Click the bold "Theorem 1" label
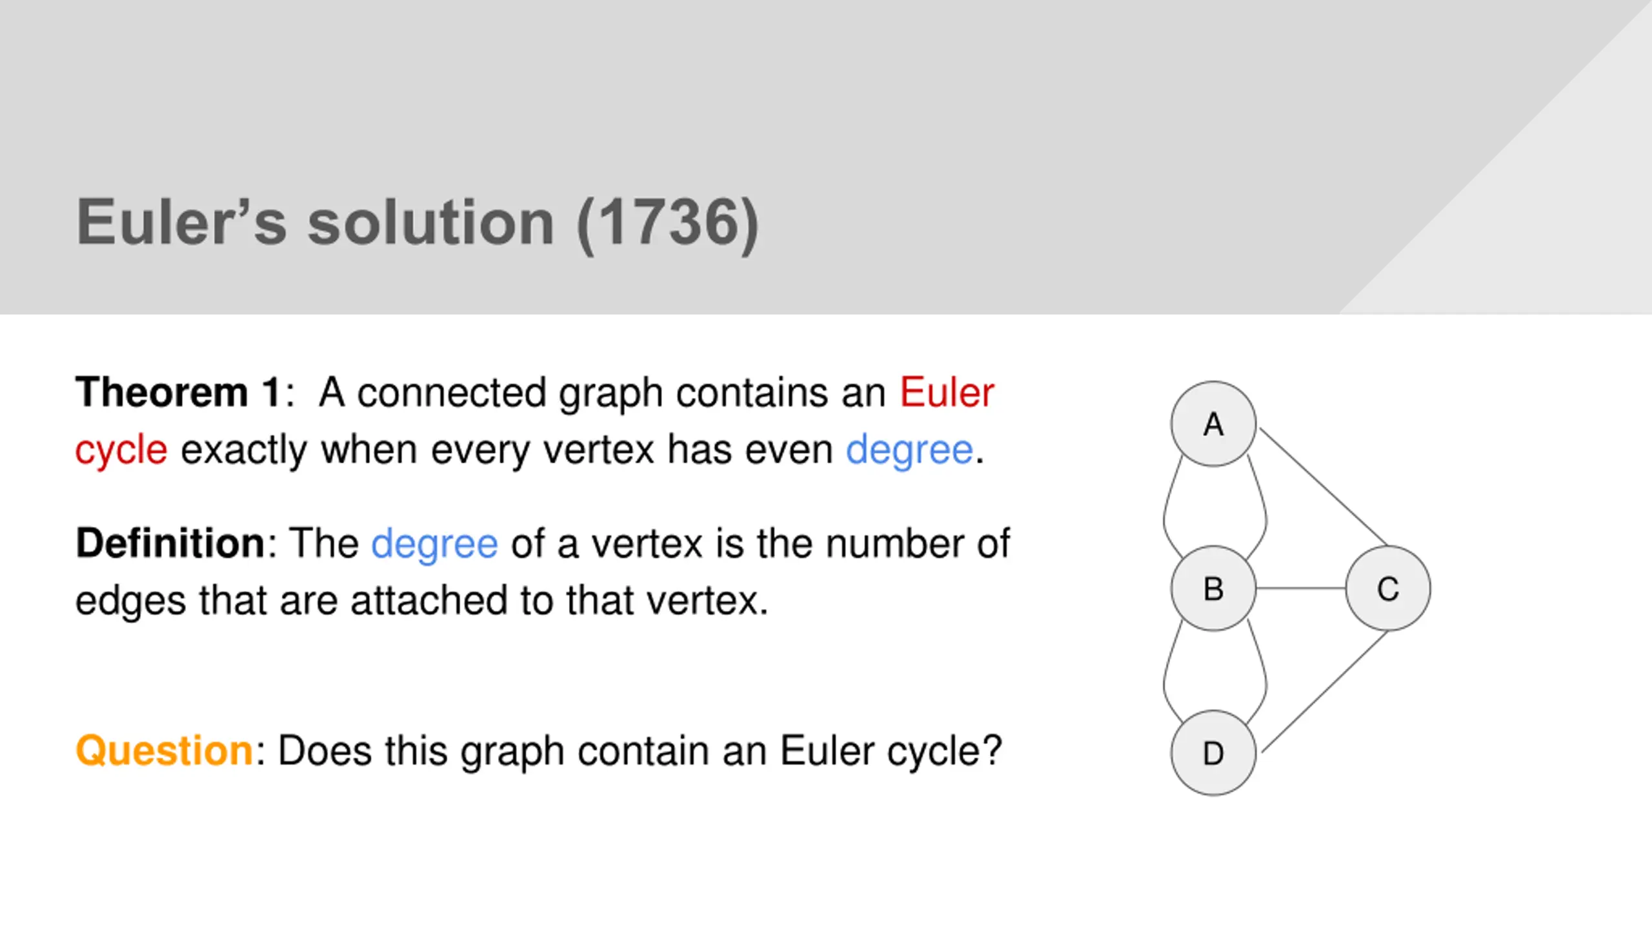This screenshot has height=929, width=1652. 178,392
